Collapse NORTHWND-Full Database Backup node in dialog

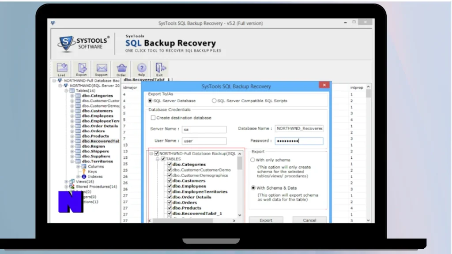[x=151, y=154]
